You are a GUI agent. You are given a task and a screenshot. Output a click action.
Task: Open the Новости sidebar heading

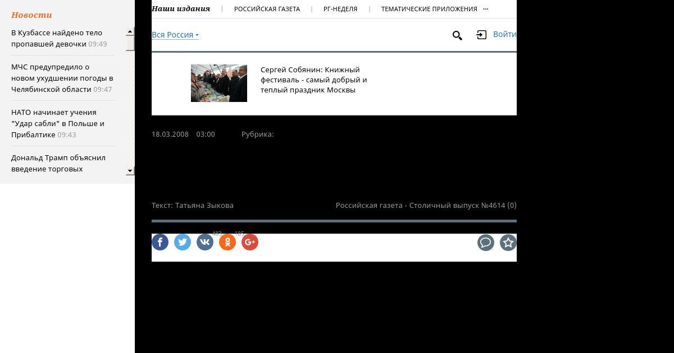click(31, 15)
